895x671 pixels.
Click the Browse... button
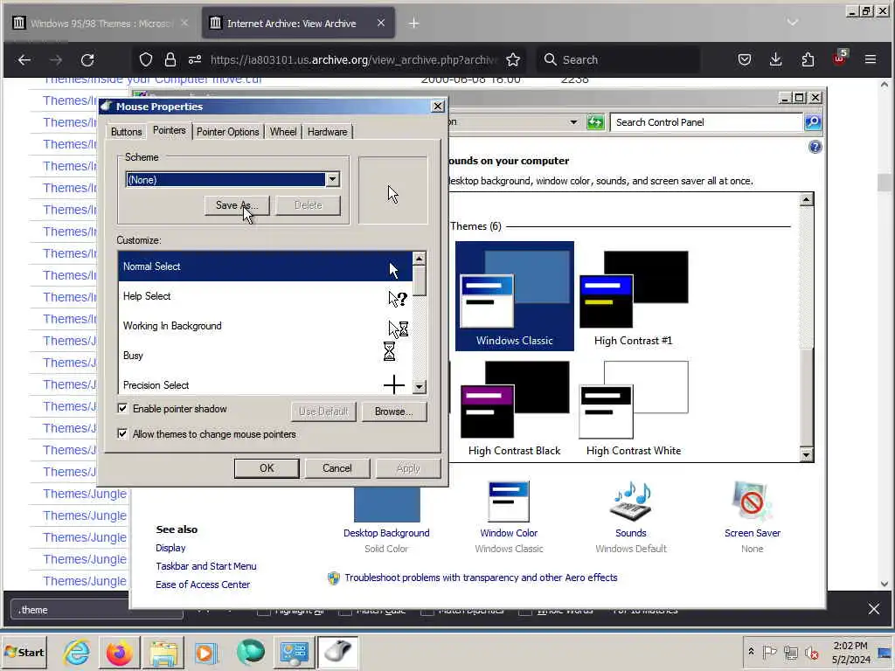tap(394, 412)
